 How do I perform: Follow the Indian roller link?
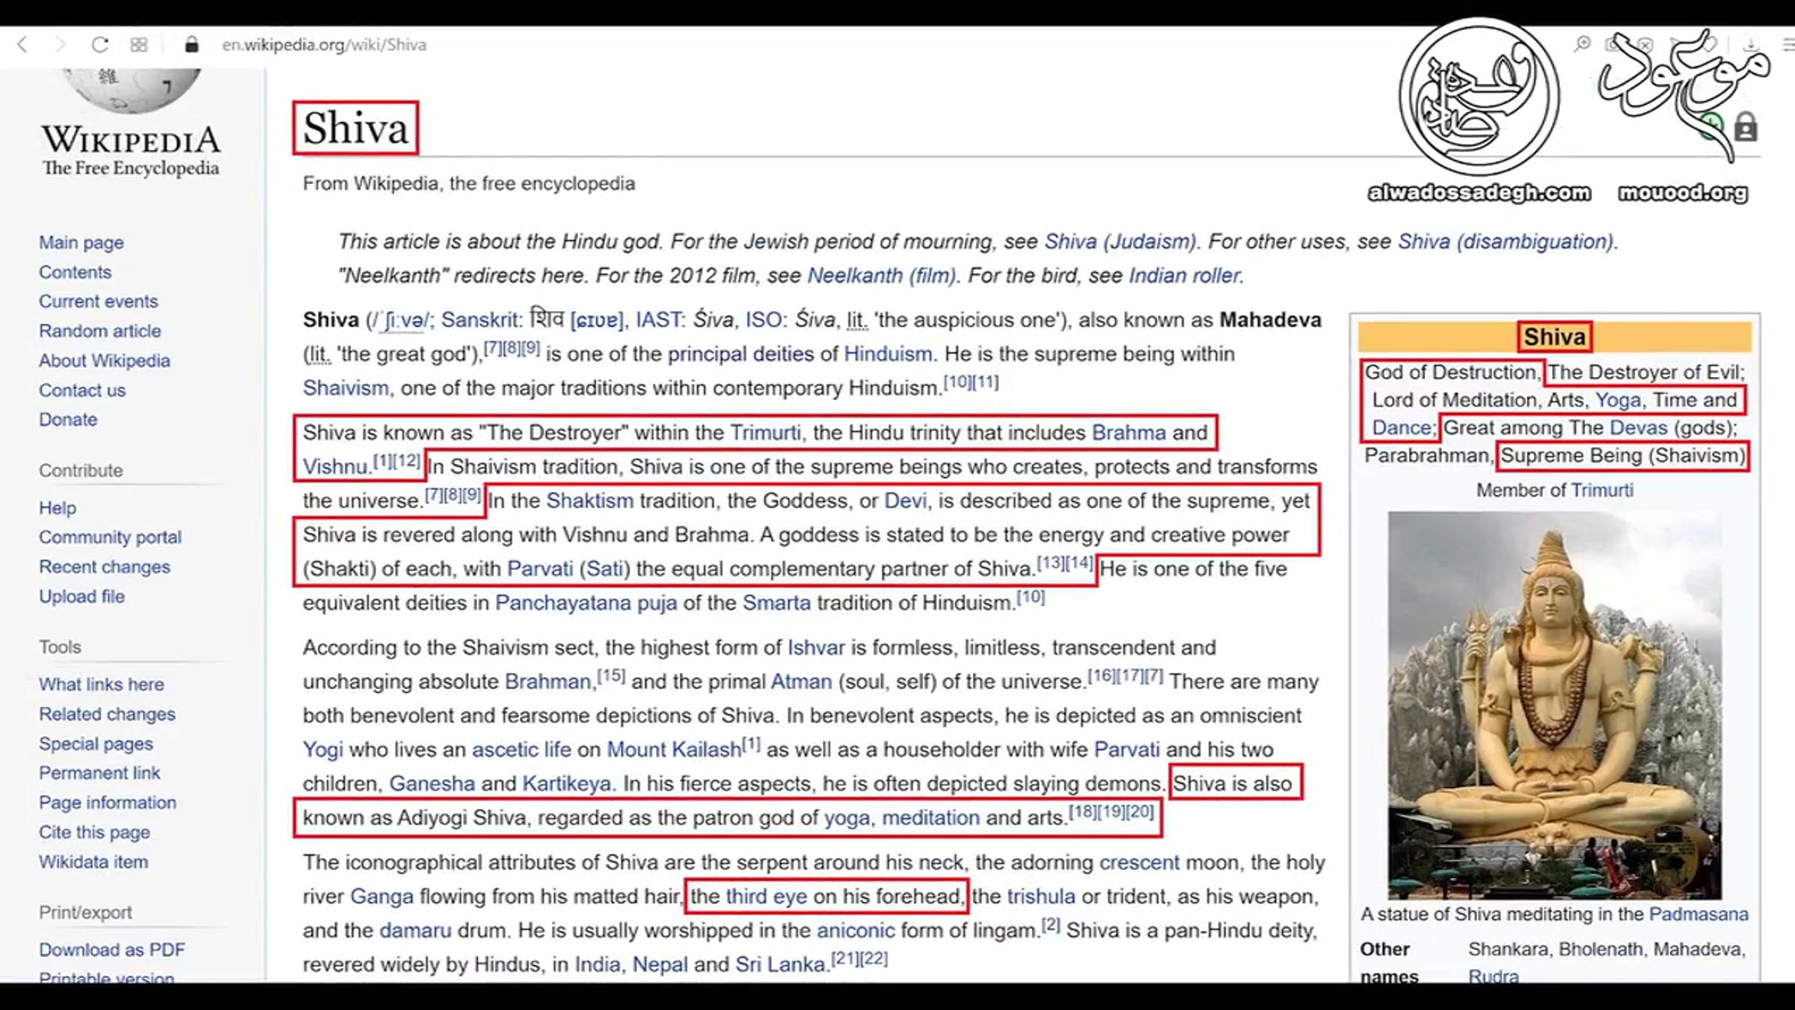coord(1184,276)
